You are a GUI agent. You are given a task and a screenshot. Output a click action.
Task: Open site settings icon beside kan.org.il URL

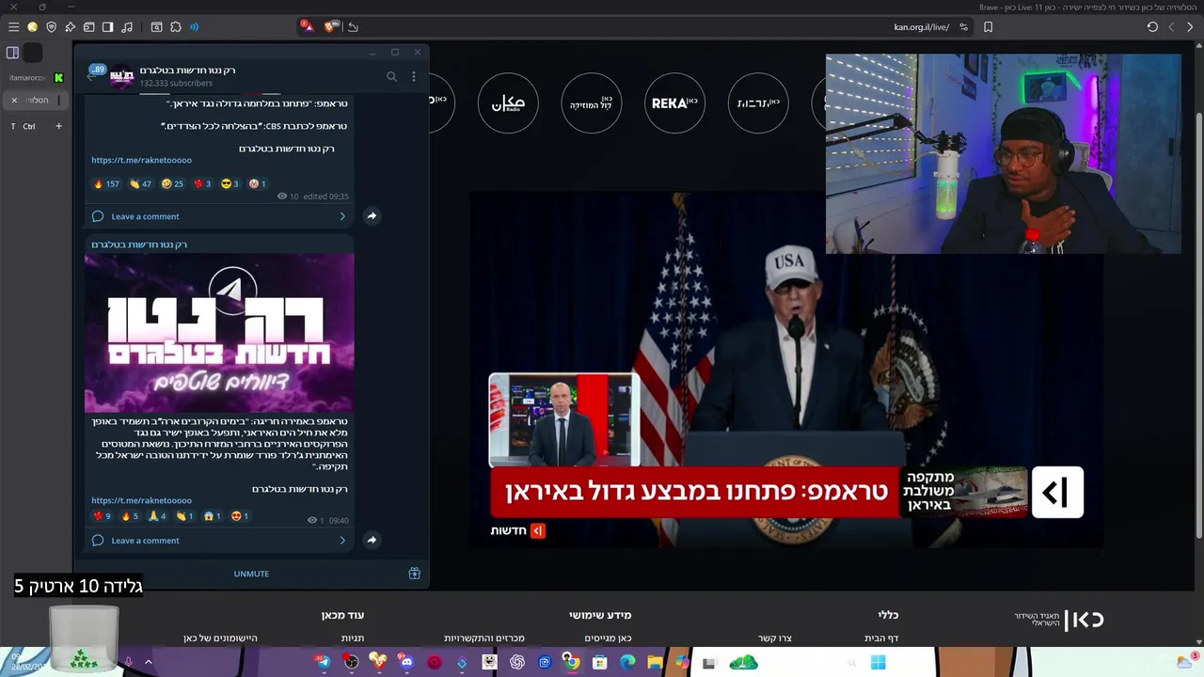(x=963, y=27)
